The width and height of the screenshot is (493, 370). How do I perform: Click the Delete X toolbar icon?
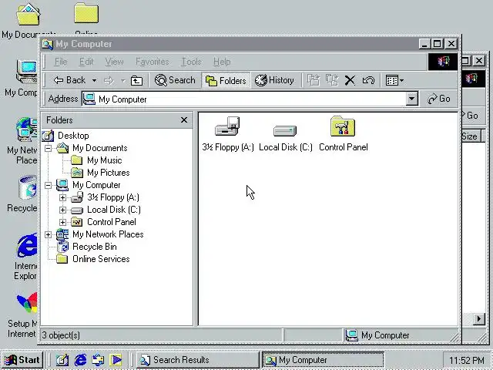tap(350, 80)
